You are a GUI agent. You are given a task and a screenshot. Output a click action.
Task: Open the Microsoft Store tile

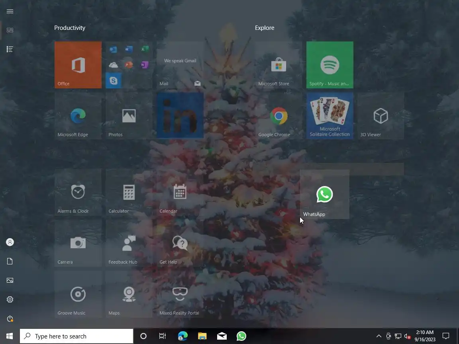coord(279,64)
